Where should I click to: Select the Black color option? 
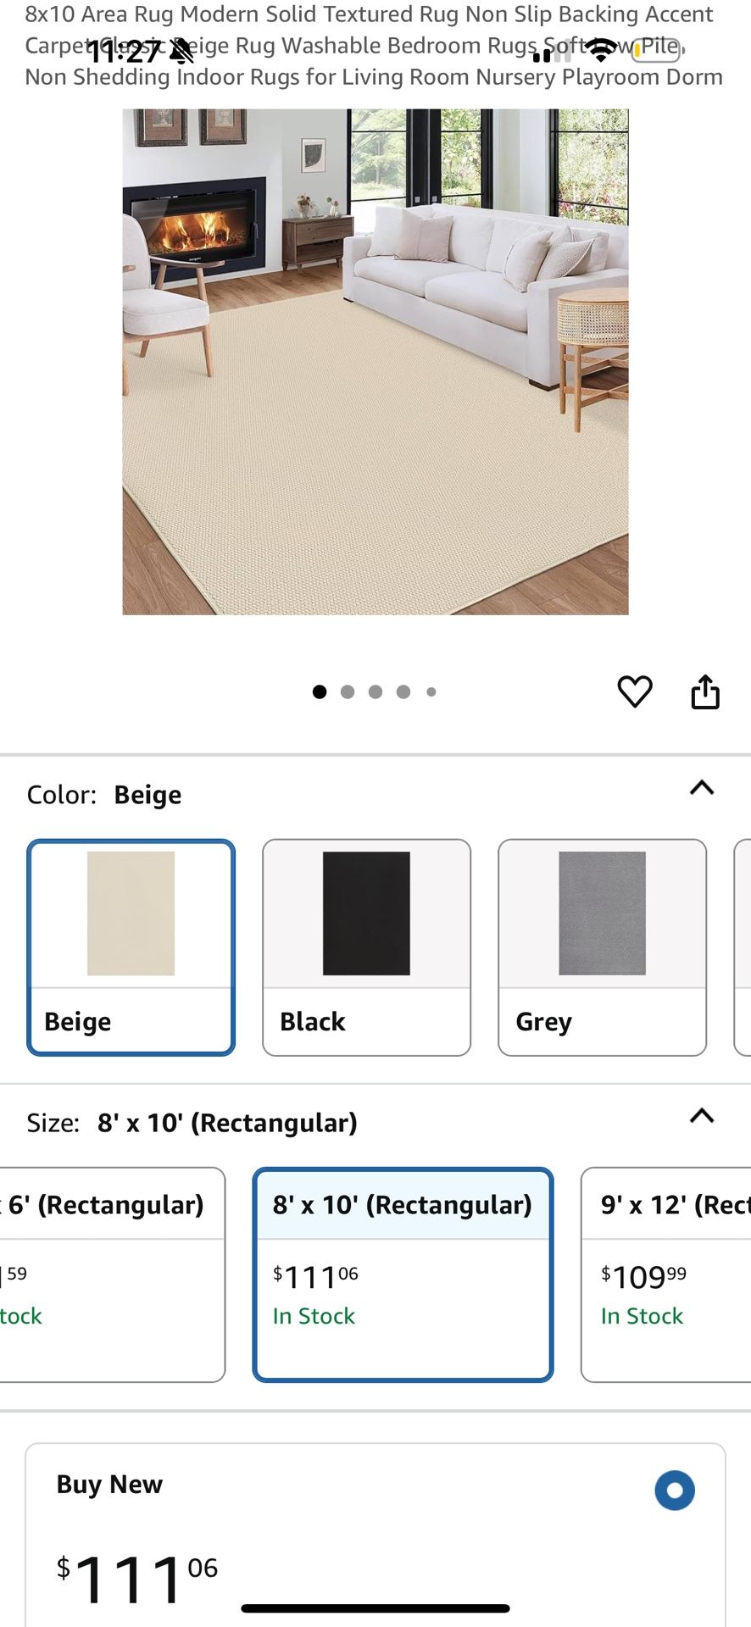click(x=366, y=947)
